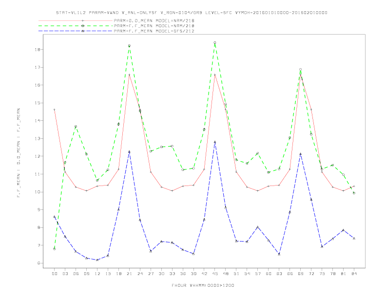Click the x-axis tick label 39
386x298 pixels.
(x=193, y=274)
